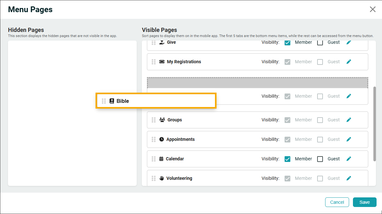Click the Give hand icon
382x214 pixels.
[162, 42]
